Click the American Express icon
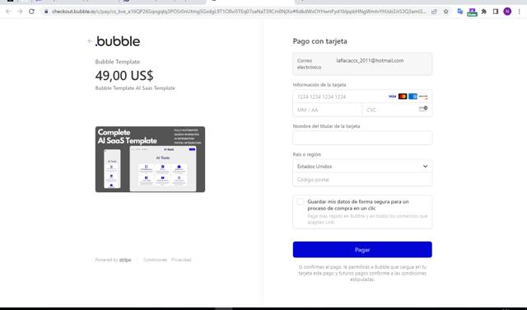Screen dimensions: 527x310 point(413,96)
